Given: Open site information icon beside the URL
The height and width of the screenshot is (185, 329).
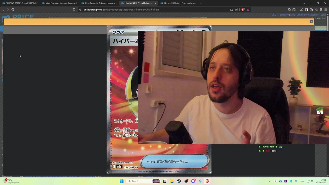Looking at the screenshot, I should pyautogui.click(x=80, y=10).
